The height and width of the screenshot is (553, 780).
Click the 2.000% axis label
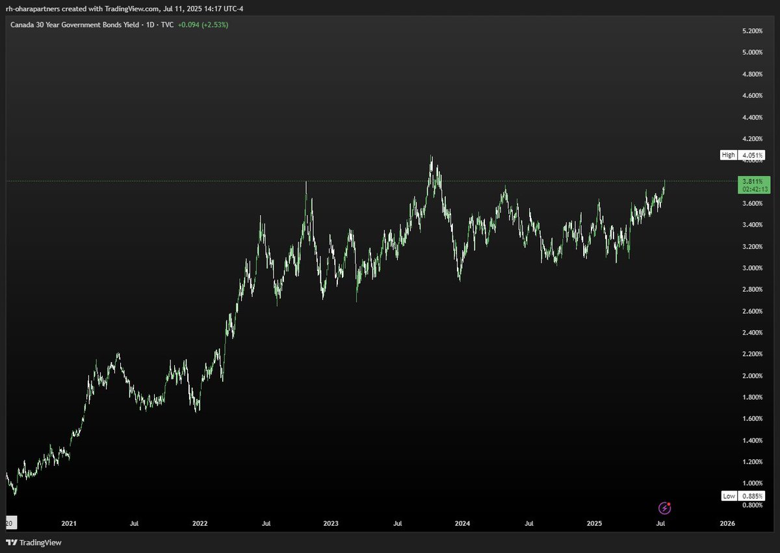point(752,376)
